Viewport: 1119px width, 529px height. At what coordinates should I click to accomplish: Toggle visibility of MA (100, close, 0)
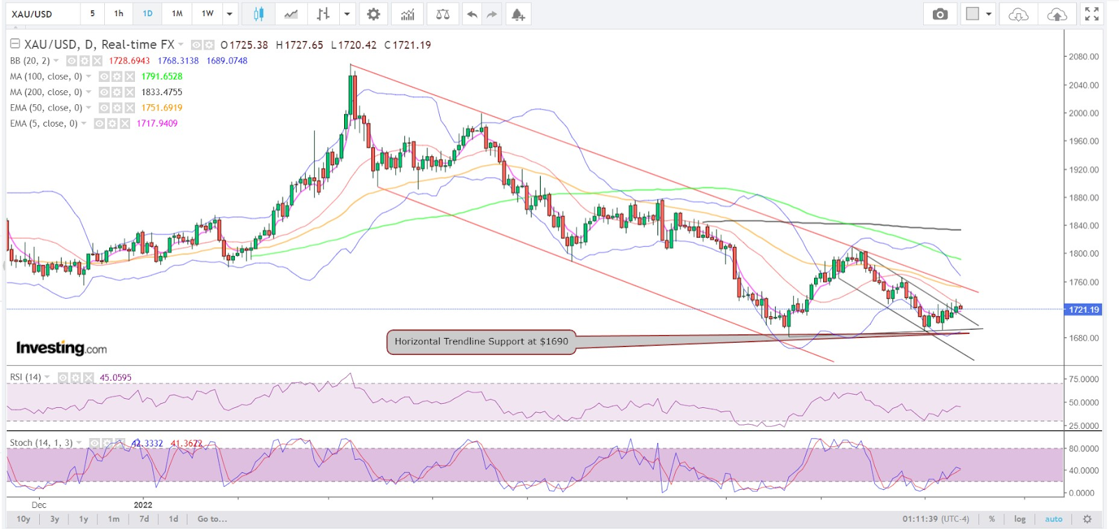click(104, 76)
